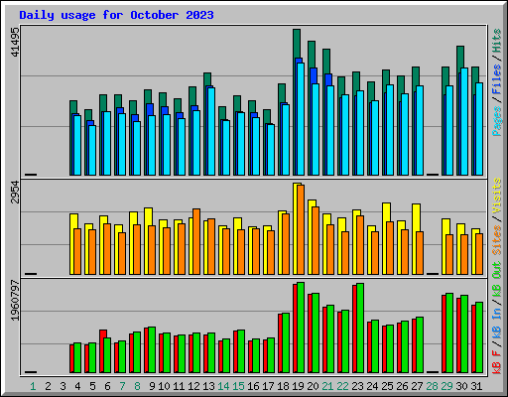Click the 'Daily usage for October 2023' title
This screenshot has height=397, width=508.
coord(116,15)
